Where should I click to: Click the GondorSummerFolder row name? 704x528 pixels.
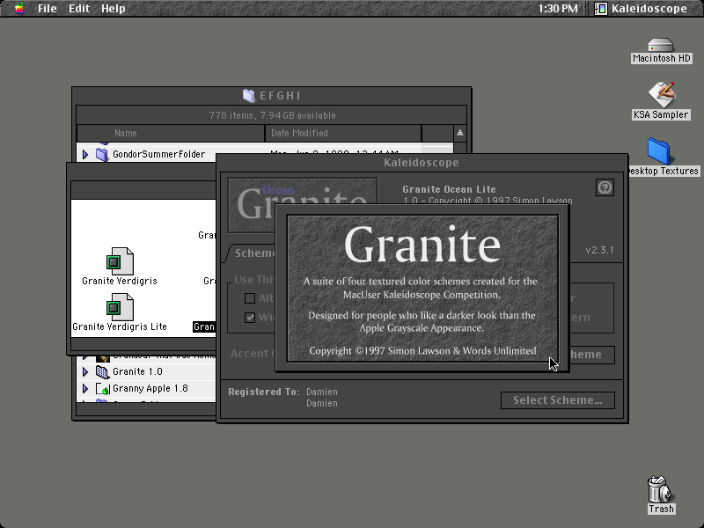(x=158, y=155)
